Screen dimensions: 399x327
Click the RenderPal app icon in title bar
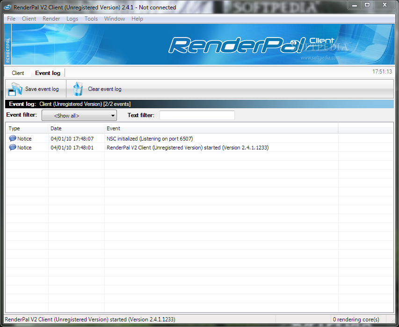[7, 7]
